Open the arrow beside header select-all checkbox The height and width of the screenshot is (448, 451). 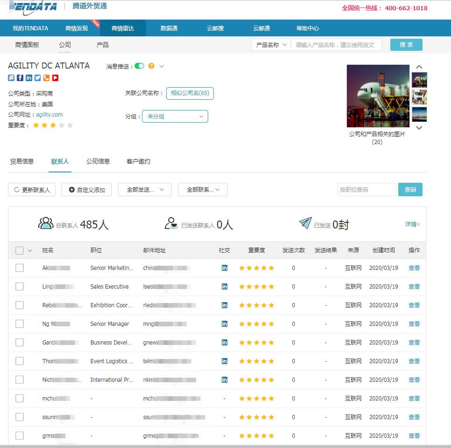click(30, 250)
